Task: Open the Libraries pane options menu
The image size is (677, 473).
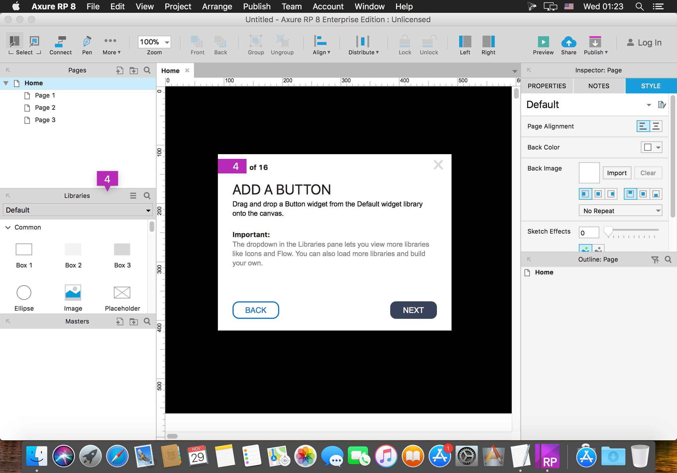Action: [x=133, y=196]
